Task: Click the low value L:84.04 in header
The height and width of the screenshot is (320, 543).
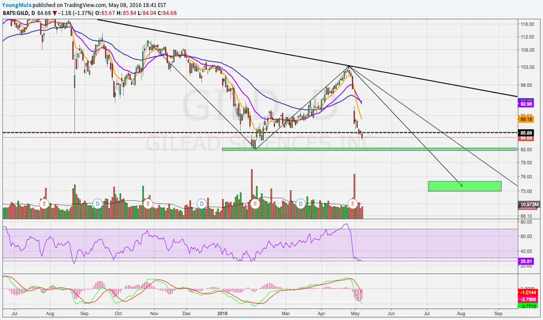Action: [146, 13]
